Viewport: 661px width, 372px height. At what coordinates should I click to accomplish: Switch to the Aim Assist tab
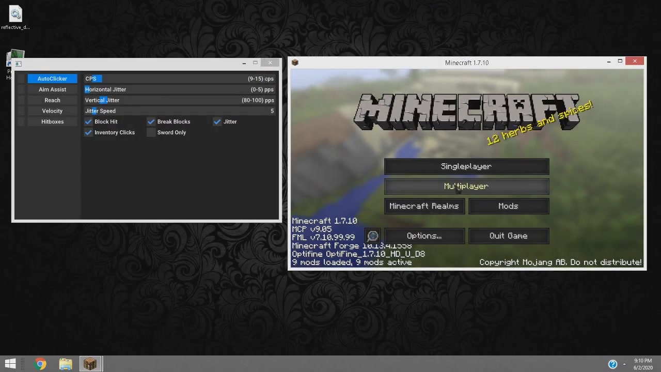52,89
